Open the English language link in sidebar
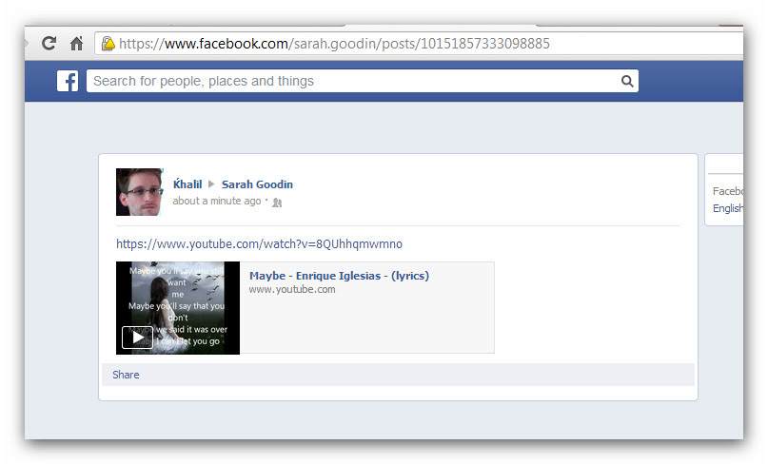 [728, 208]
